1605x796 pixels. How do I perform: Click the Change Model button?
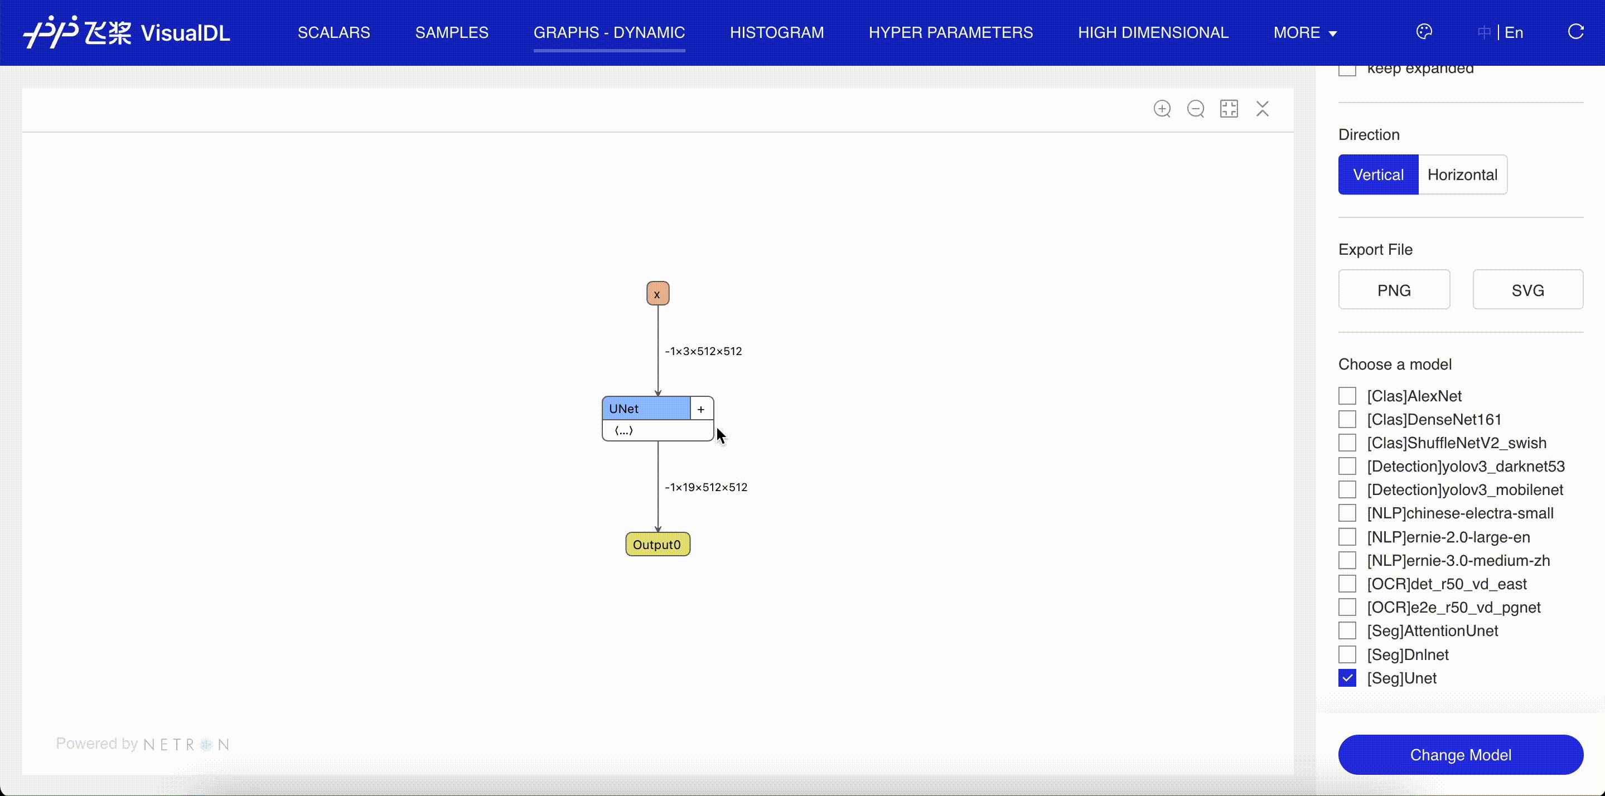[1460, 755]
